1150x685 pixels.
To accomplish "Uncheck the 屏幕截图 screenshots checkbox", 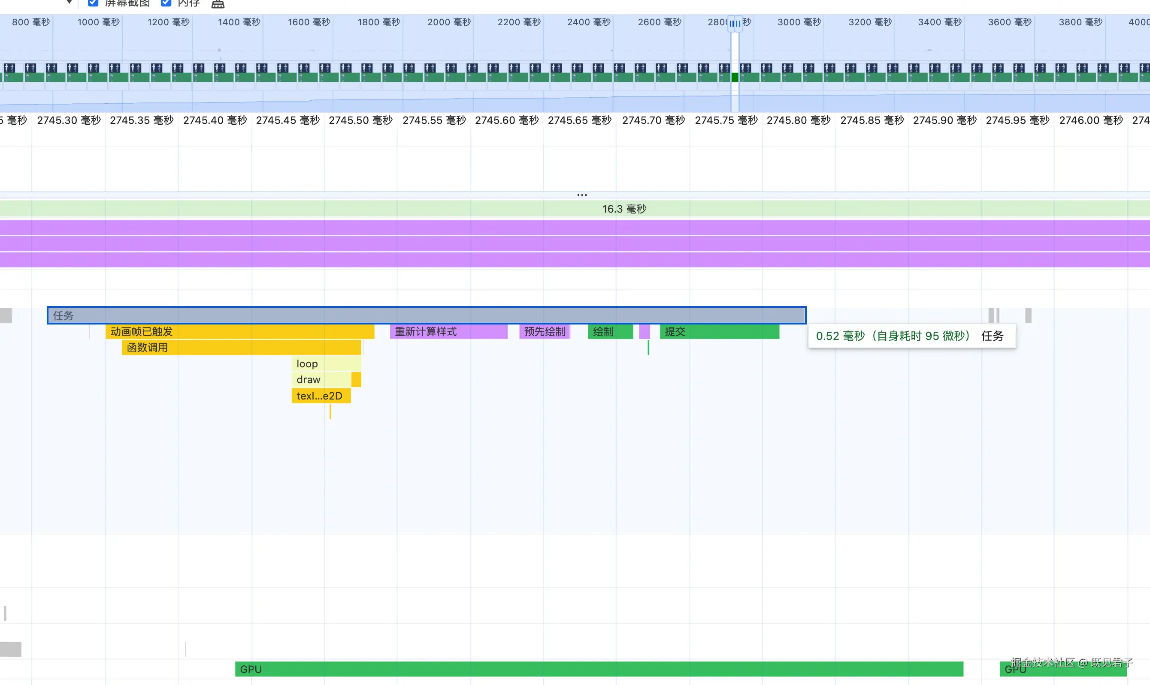I will pyautogui.click(x=93, y=3).
